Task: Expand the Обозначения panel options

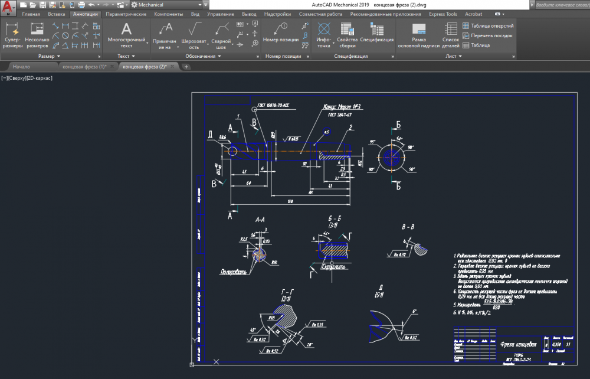Action: [x=203, y=56]
